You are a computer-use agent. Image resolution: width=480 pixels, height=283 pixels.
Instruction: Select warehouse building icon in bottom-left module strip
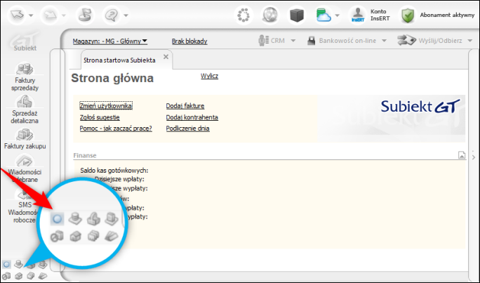[x=19, y=276]
